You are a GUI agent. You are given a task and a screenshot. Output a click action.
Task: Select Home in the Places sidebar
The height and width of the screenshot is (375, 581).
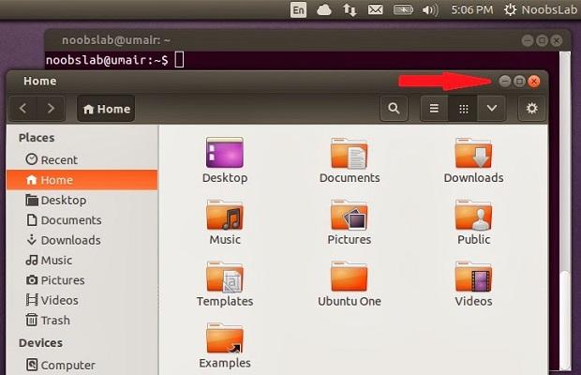82,180
